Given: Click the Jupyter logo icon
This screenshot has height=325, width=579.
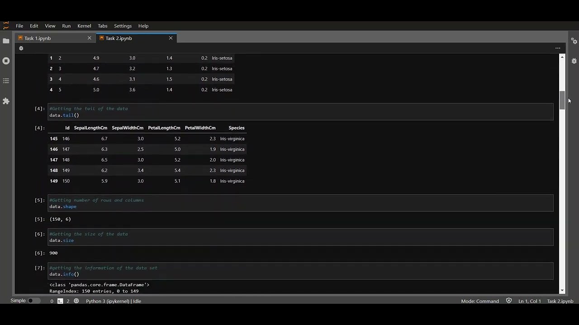Looking at the screenshot, I should point(6,26).
